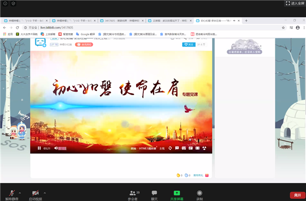The width and height of the screenshot is (306, 201).
Task: Mute the player's speaker icon
Action: coord(56,148)
